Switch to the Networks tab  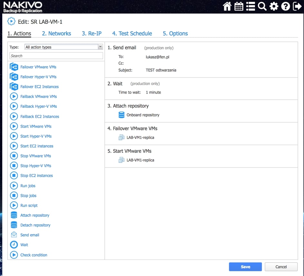click(x=56, y=33)
